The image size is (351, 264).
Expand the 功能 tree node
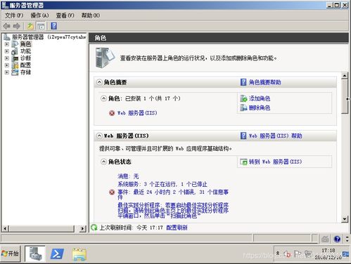[7, 51]
